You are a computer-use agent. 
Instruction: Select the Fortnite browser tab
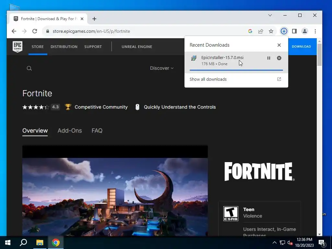(48, 19)
